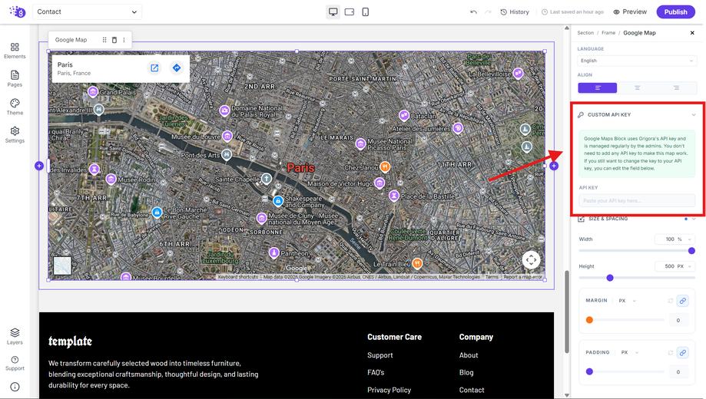The width and height of the screenshot is (706, 399).
Task: Toggle linked margin values
Action: pyautogui.click(x=683, y=301)
